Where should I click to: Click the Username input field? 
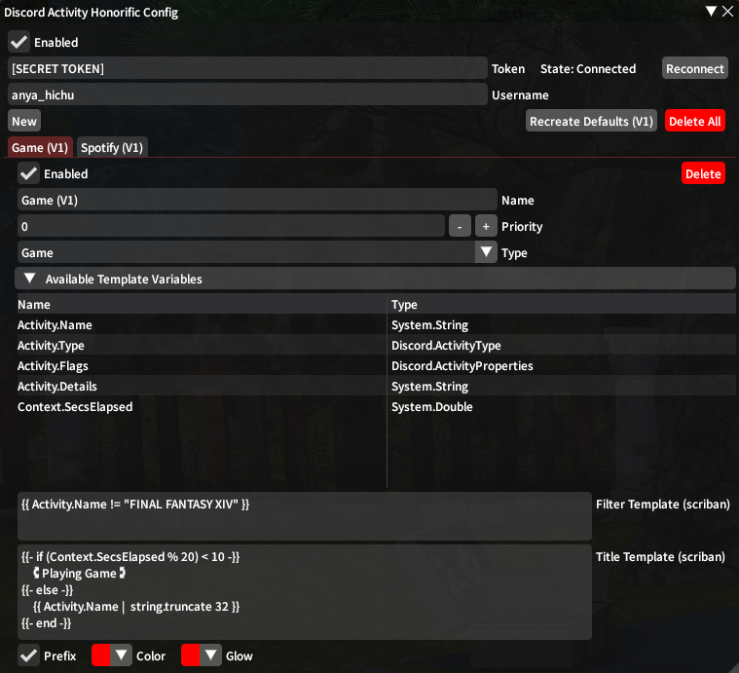pyautogui.click(x=247, y=94)
